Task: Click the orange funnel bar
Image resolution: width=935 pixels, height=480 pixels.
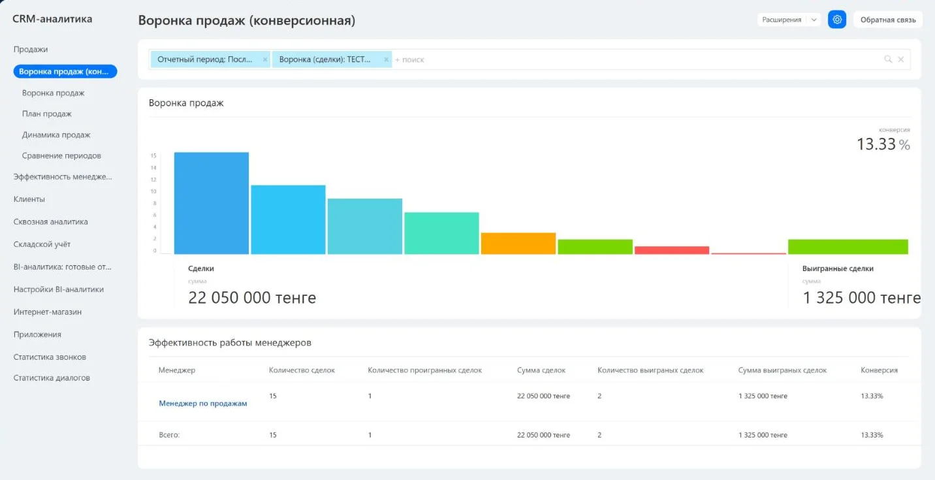Action: pos(518,244)
